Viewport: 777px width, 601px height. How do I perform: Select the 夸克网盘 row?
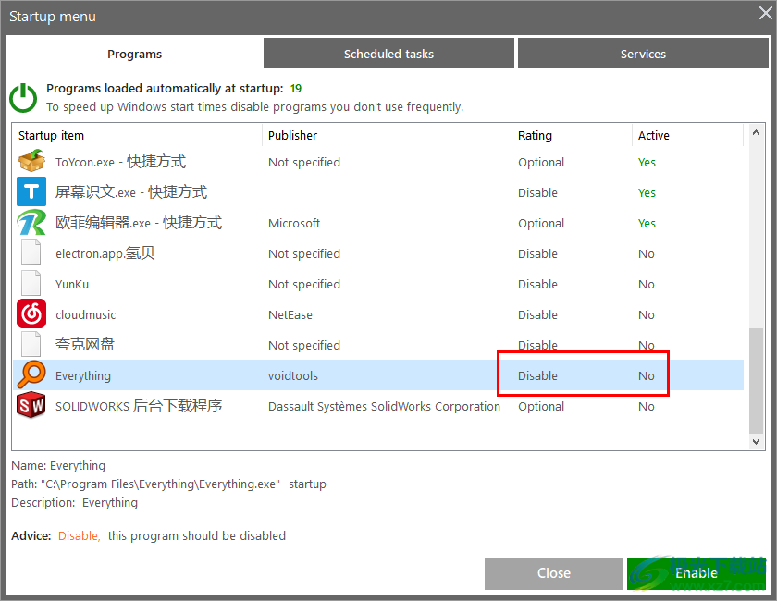pos(378,345)
